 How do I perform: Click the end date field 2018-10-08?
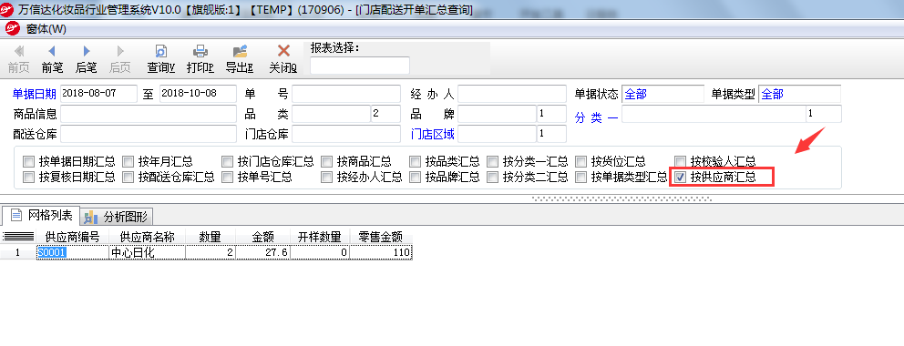point(198,94)
